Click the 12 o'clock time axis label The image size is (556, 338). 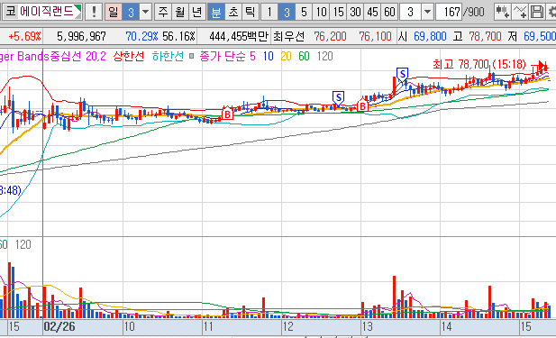(288, 326)
